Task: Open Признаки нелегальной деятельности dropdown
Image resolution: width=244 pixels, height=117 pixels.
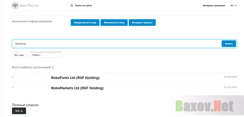Action: [45, 55]
